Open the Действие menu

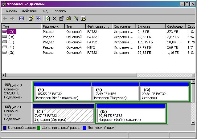pyautogui.click(x=29, y=11)
